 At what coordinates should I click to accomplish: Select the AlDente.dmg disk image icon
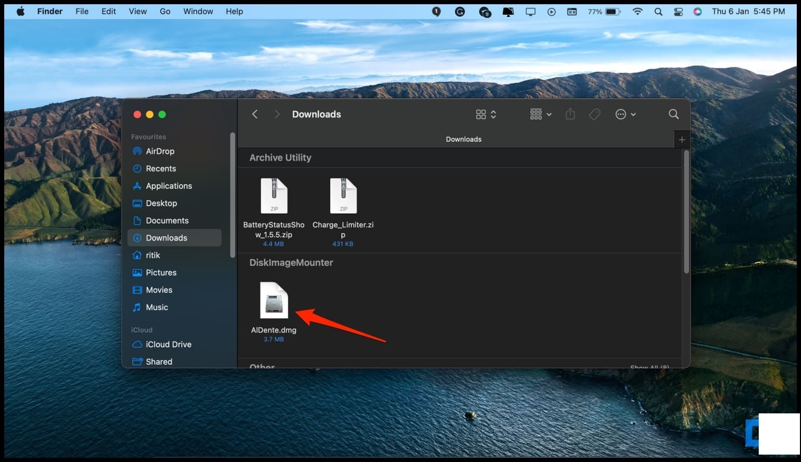pyautogui.click(x=274, y=300)
